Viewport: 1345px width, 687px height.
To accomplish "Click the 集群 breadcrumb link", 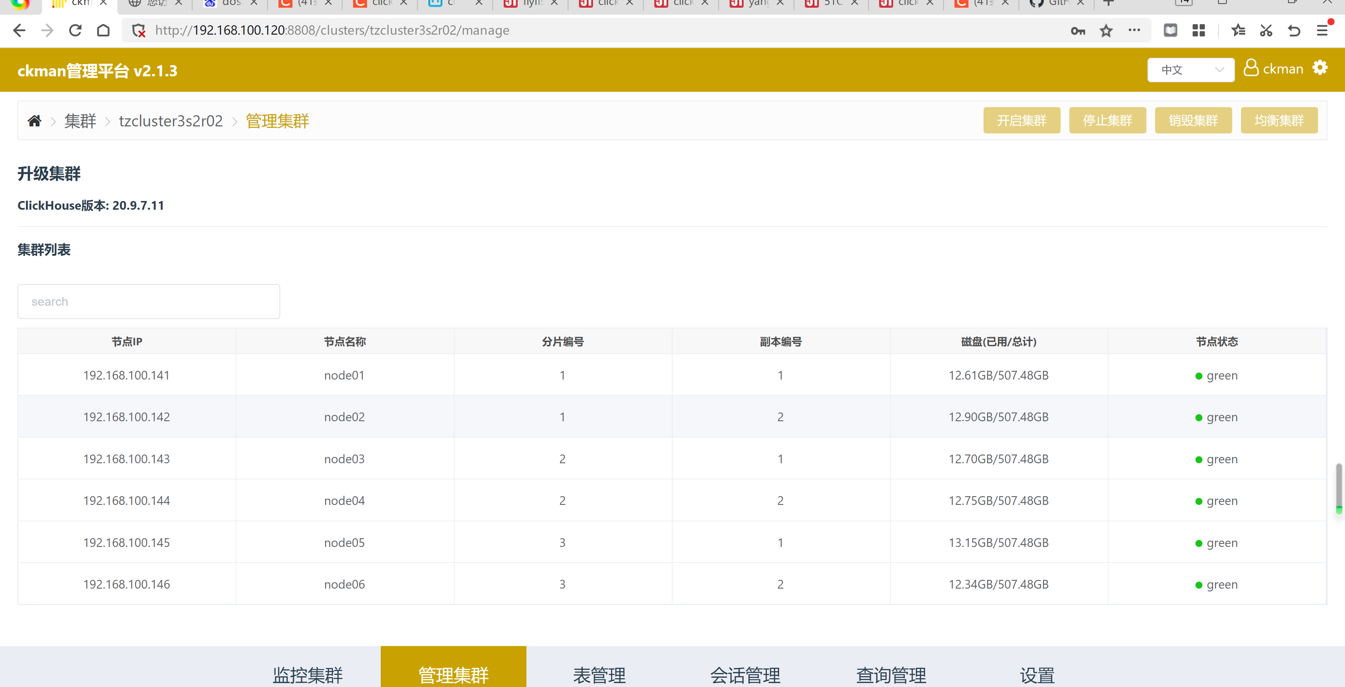I will coord(81,121).
